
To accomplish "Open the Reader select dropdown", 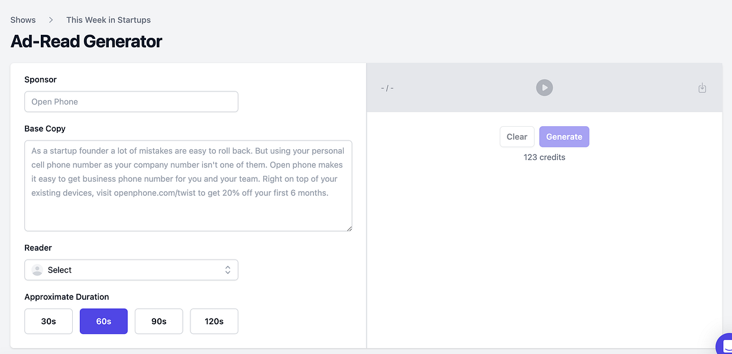I will (x=131, y=270).
